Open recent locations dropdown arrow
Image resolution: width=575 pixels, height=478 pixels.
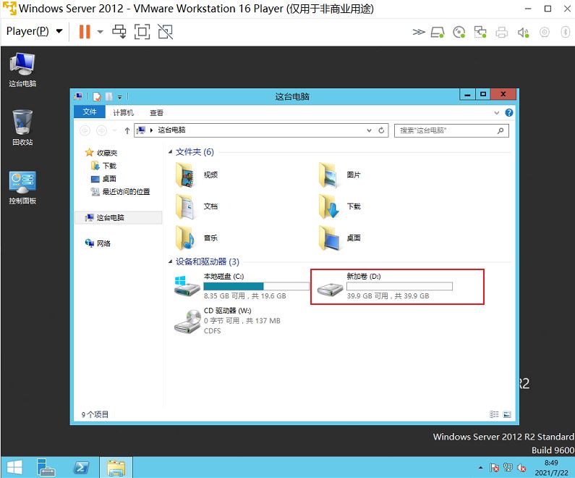114,130
